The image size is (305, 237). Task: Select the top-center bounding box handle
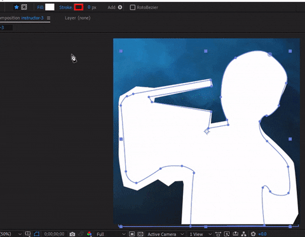206,51
